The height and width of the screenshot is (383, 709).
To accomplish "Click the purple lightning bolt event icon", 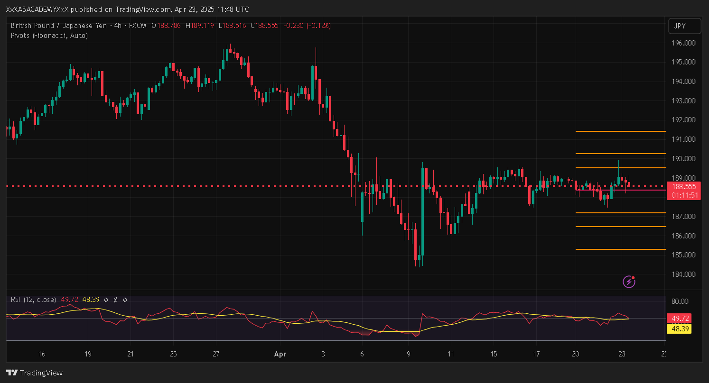I will pos(629,282).
